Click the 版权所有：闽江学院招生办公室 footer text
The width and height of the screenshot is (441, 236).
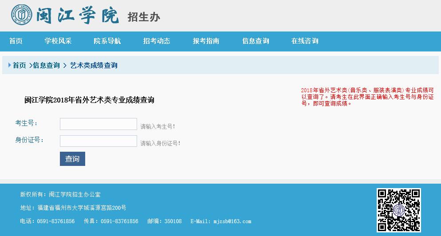60,194
